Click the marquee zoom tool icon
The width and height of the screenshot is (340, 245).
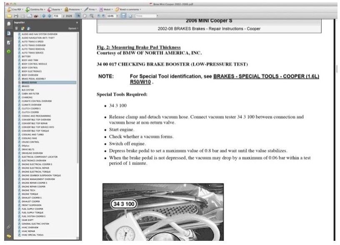coord(91,16)
